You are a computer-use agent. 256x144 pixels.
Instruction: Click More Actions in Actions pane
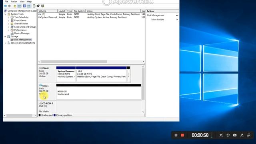[x=158, y=20]
